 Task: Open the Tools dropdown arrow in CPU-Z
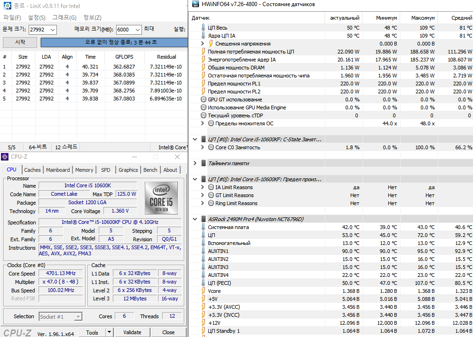click(x=109, y=332)
